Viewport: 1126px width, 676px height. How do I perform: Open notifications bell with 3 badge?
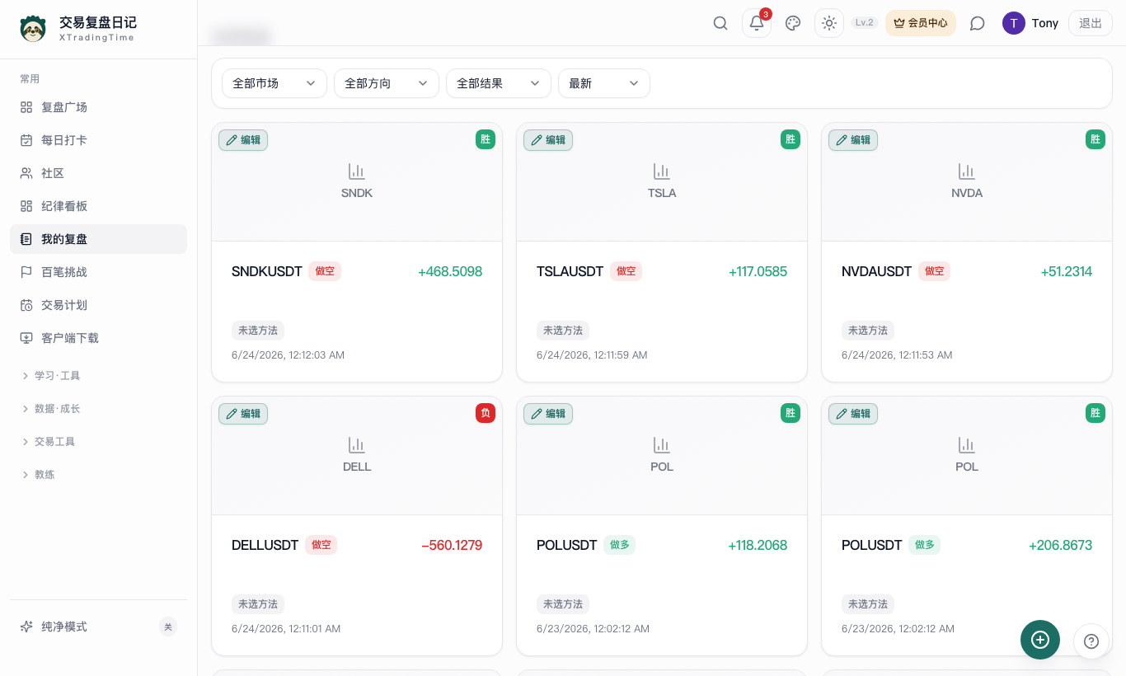point(757,23)
